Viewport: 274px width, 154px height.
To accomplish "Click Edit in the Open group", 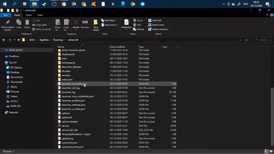I will coord(137,25).
